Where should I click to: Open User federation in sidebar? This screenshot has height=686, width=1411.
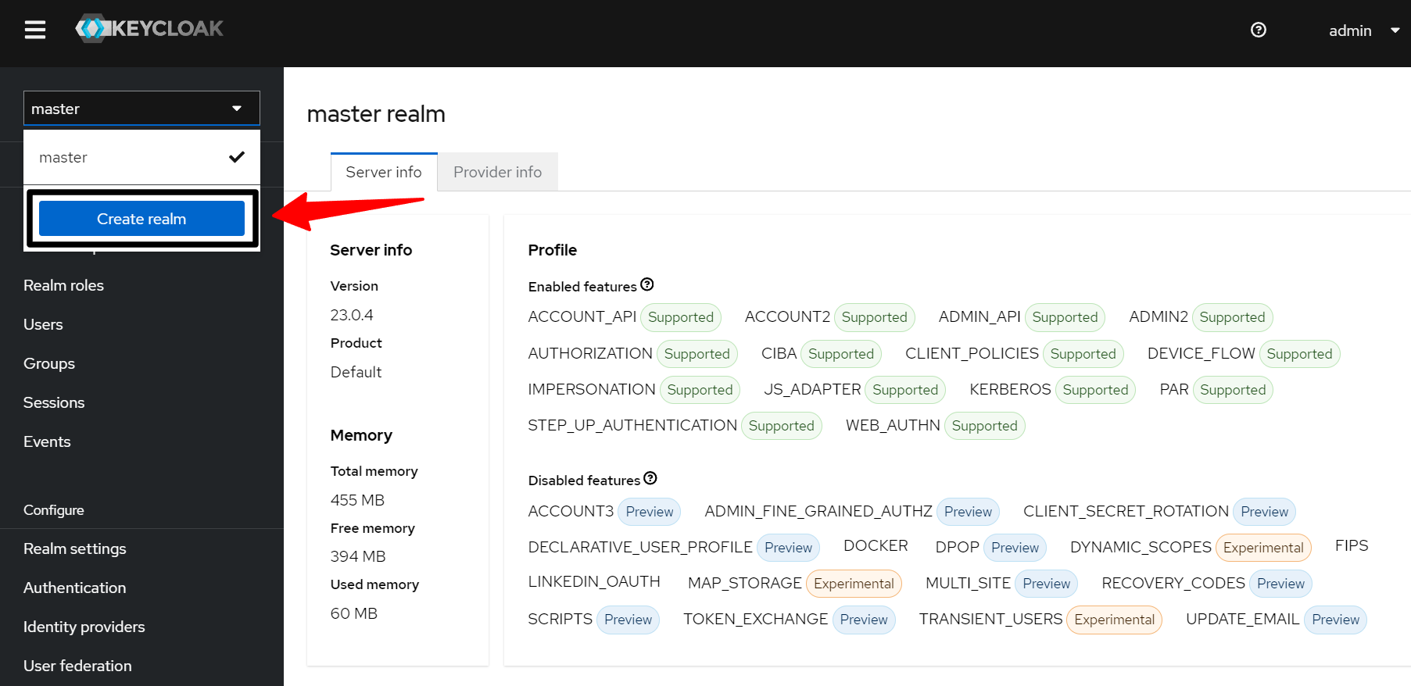(77, 666)
